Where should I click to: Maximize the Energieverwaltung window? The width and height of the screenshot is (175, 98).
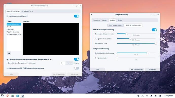pos(154,15)
